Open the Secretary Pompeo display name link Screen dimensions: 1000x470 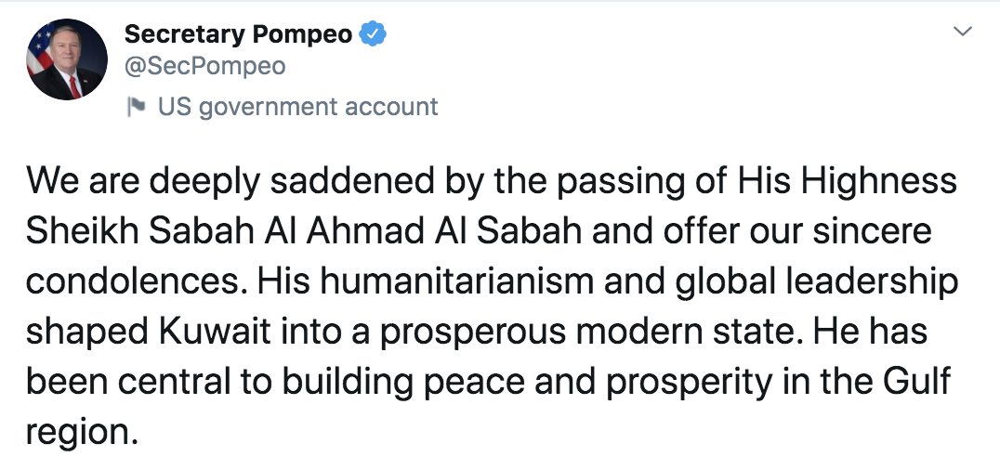click(239, 34)
